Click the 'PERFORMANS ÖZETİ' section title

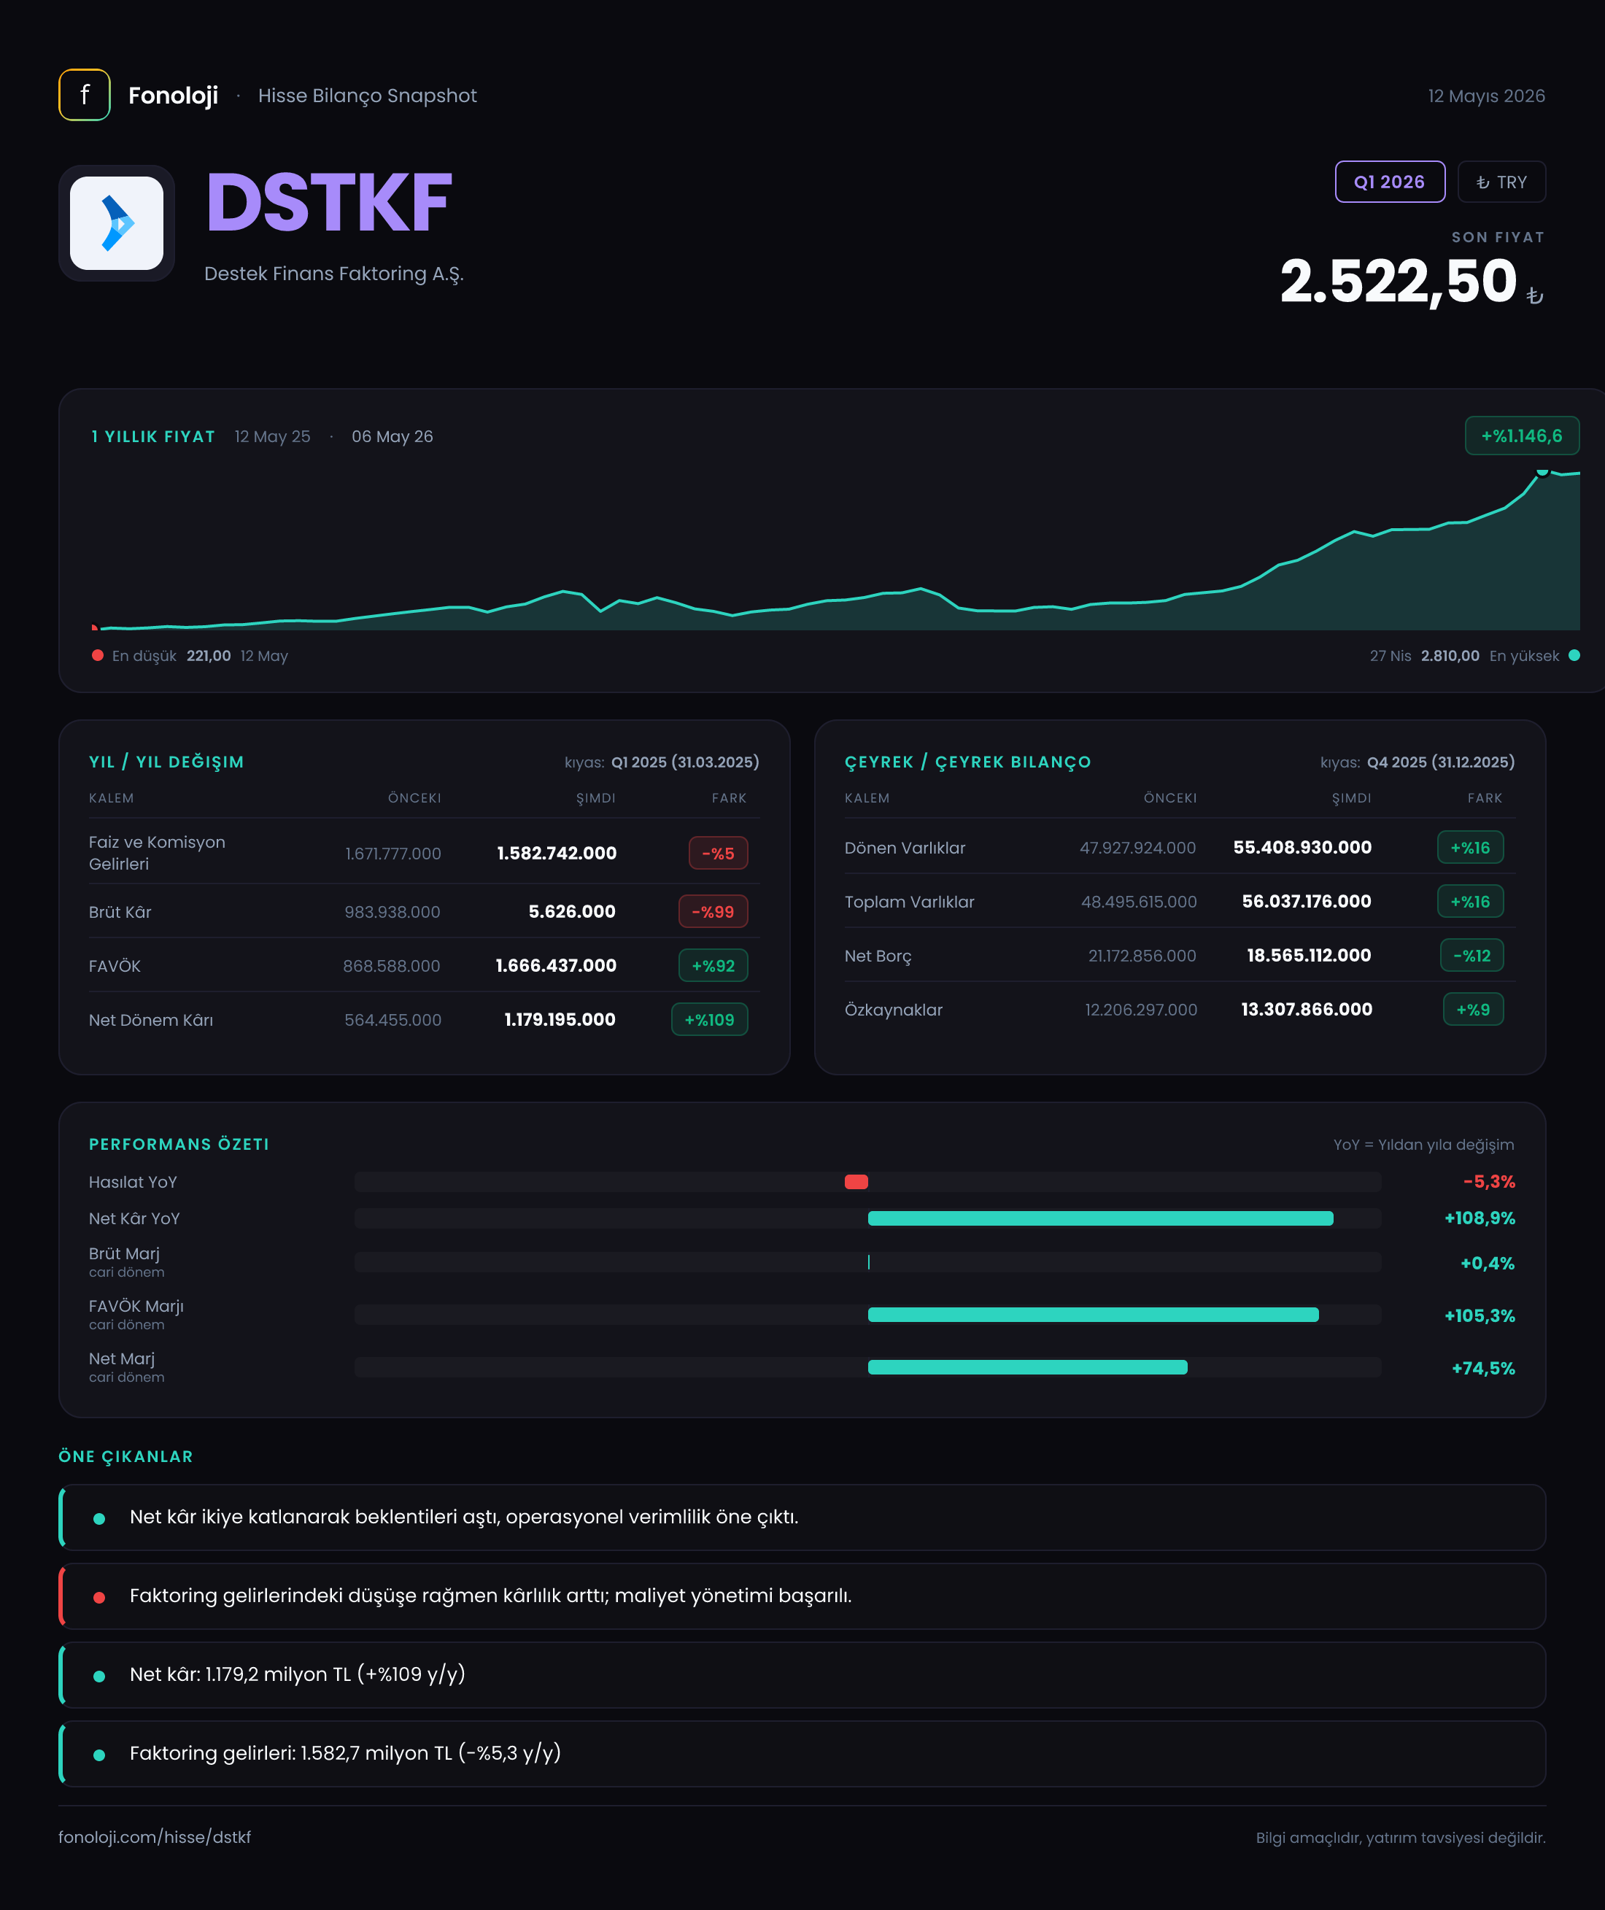178,1144
